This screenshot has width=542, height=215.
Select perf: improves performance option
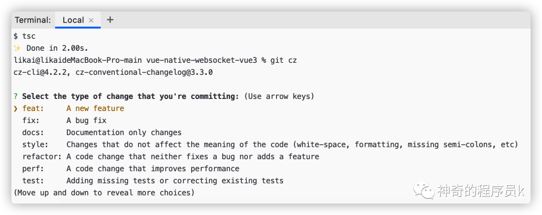tap(130, 169)
